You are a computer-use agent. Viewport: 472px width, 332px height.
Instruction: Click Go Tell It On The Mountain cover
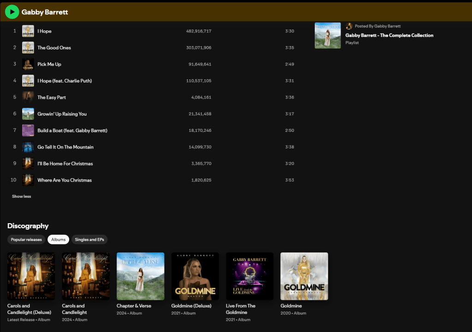28,147
